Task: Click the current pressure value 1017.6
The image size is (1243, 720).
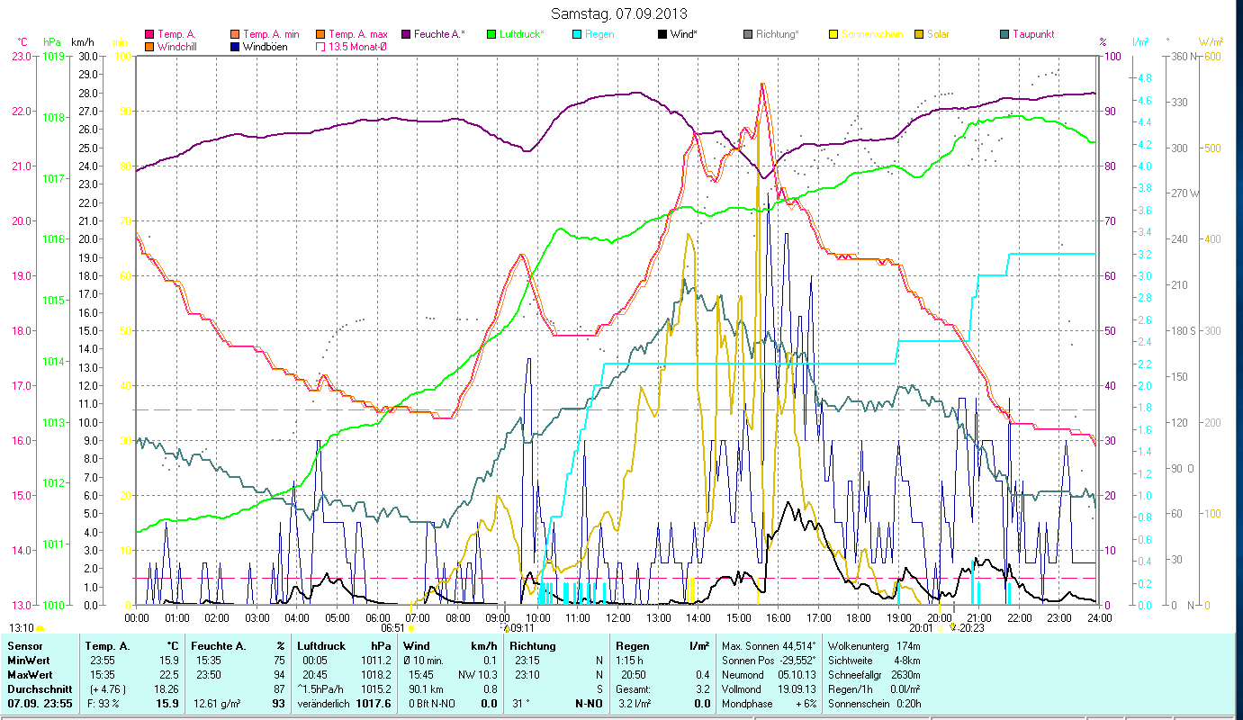Action: coord(374,704)
